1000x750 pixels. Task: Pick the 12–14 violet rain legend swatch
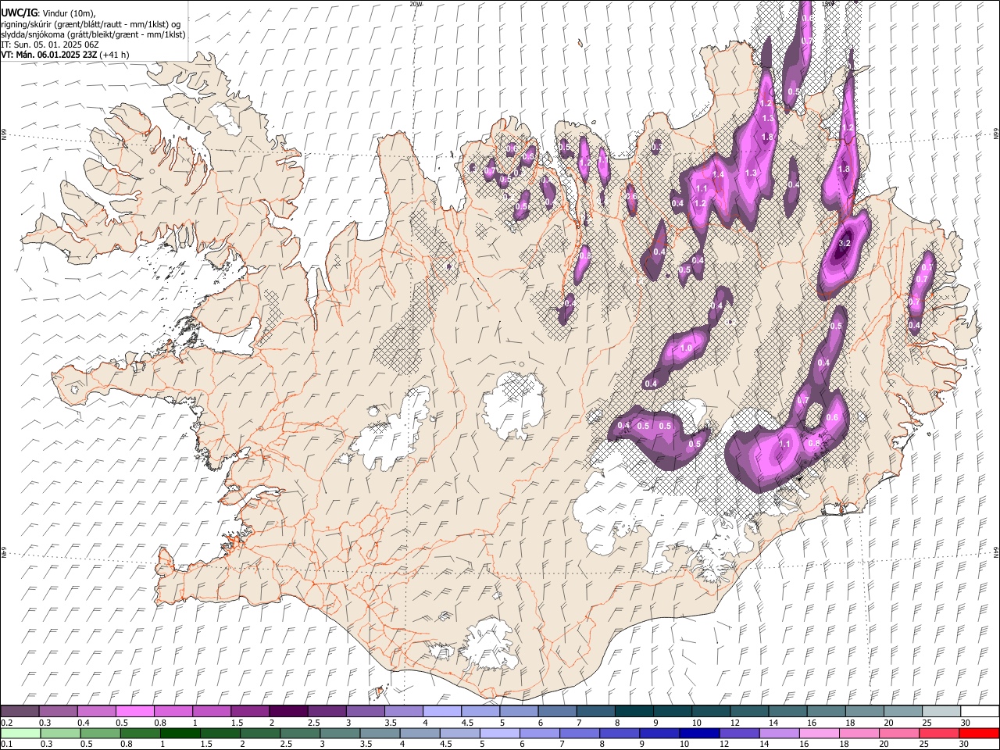738,733
